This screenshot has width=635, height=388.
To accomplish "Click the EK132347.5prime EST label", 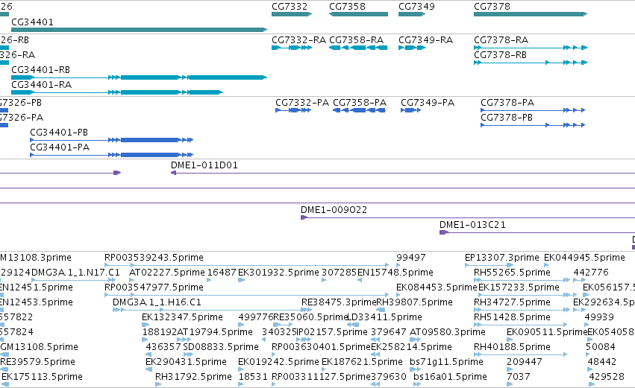I will tap(182, 318).
